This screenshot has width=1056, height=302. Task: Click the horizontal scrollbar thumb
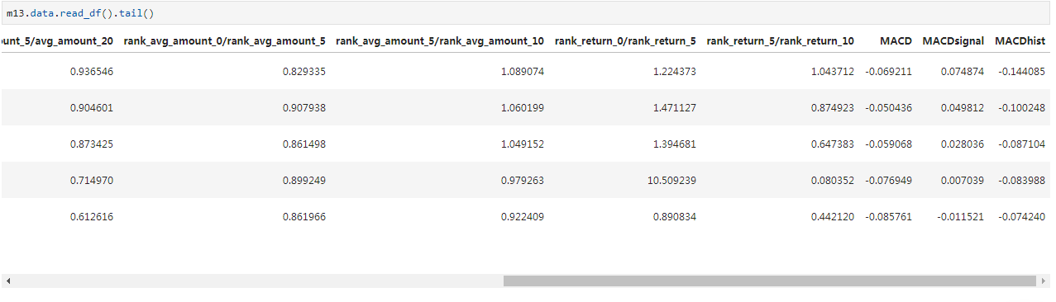tap(769, 281)
